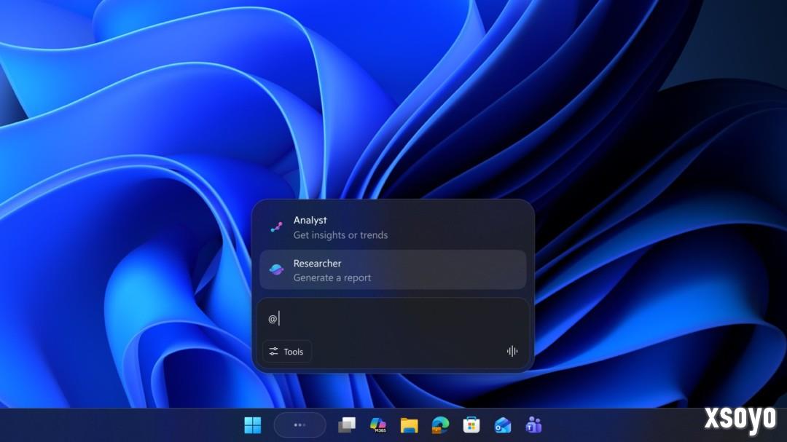This screenshot has height=442, width=787.
Task: Click the Start button
Action: coord(252,424)
